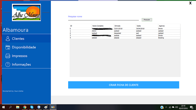Image resolution: width=196 pixels, height=110 pixels.
Task: Sort by Entrada column header
Action: coord(125,26)
